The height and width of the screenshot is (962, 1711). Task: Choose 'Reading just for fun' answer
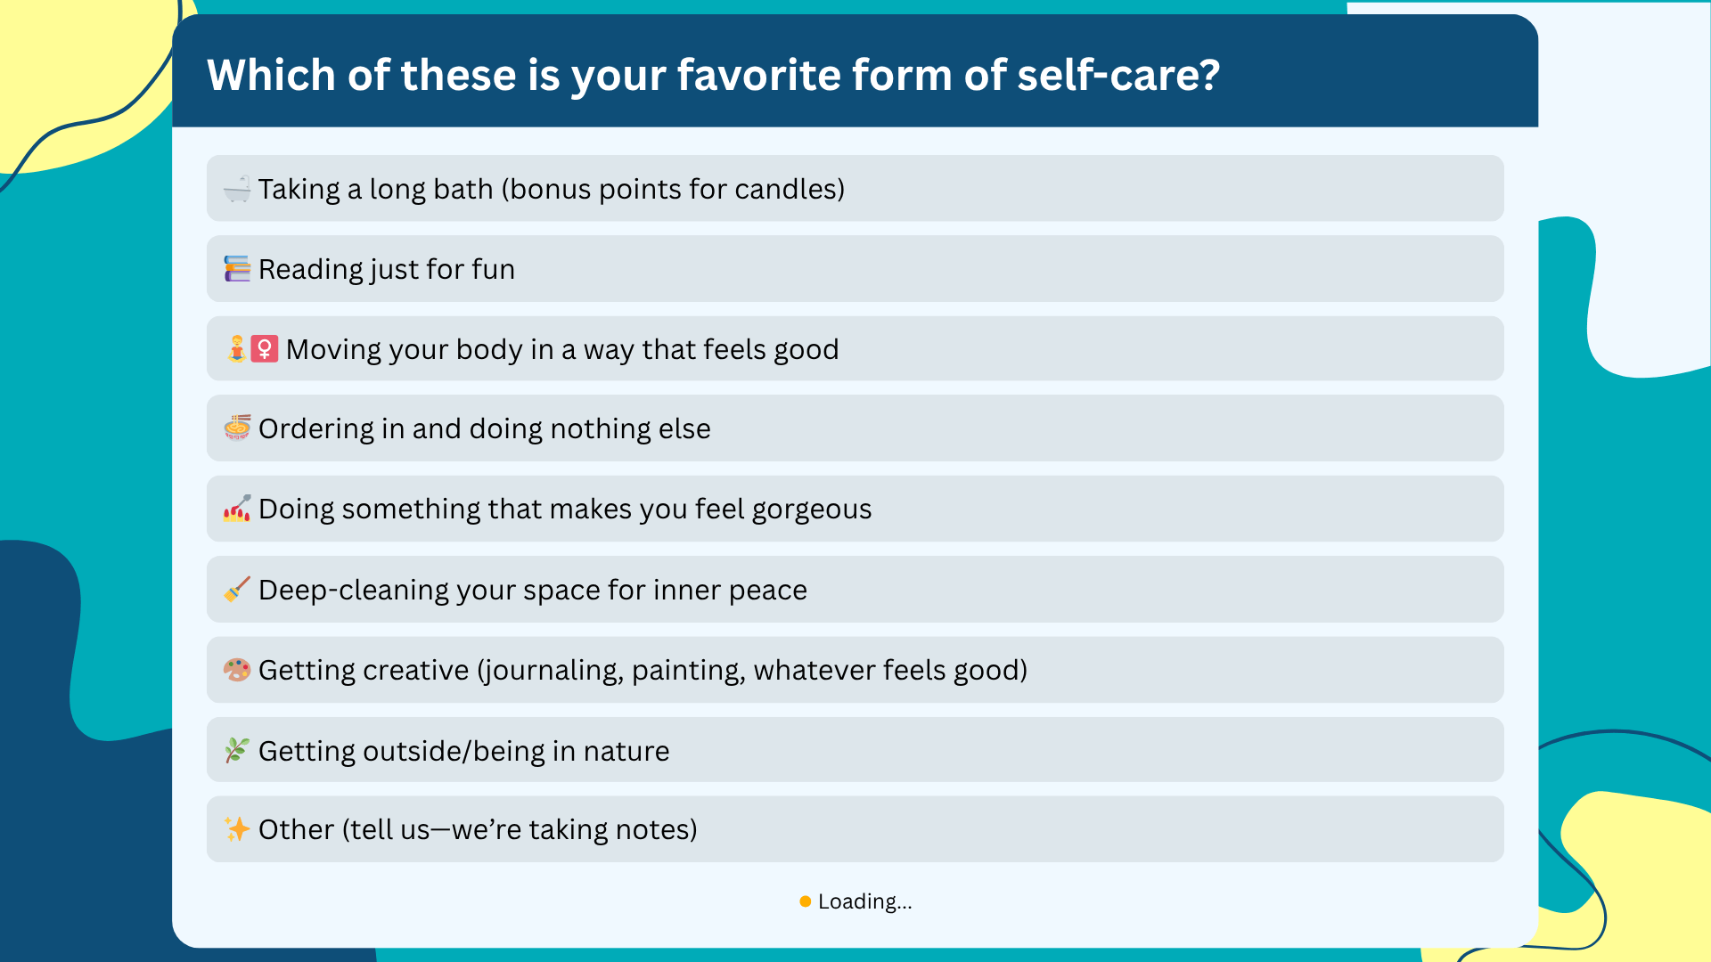(855, 269)
